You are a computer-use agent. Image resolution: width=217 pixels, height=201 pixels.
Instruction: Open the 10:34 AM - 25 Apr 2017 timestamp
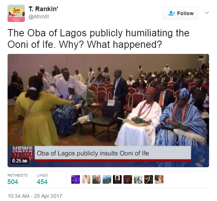pyautogui.click(x=35, y=196)
